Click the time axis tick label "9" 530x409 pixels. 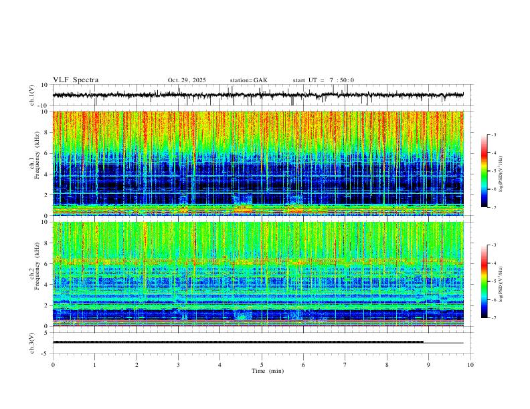pyautogui.click(x=428, y=365)
